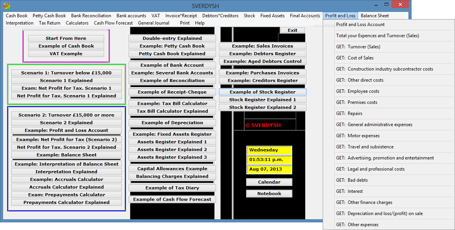Open Example: Sales Invoices
This screenshot has height=230, width=455.
tap(263, 46)
